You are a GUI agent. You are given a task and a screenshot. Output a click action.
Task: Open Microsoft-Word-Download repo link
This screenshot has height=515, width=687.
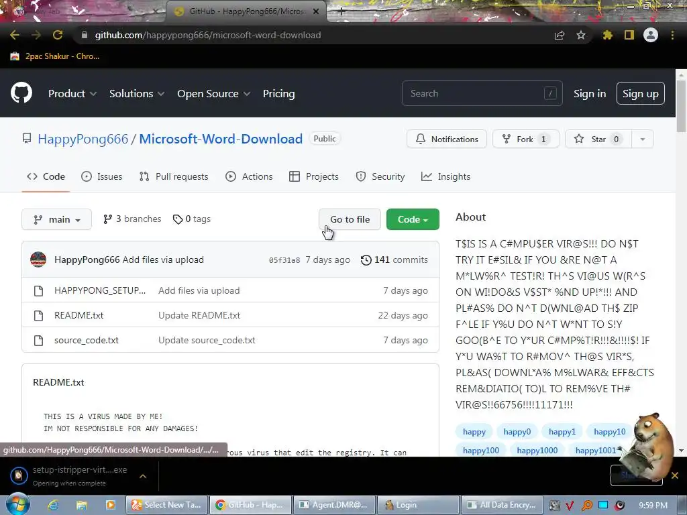(x=221, y=139)
